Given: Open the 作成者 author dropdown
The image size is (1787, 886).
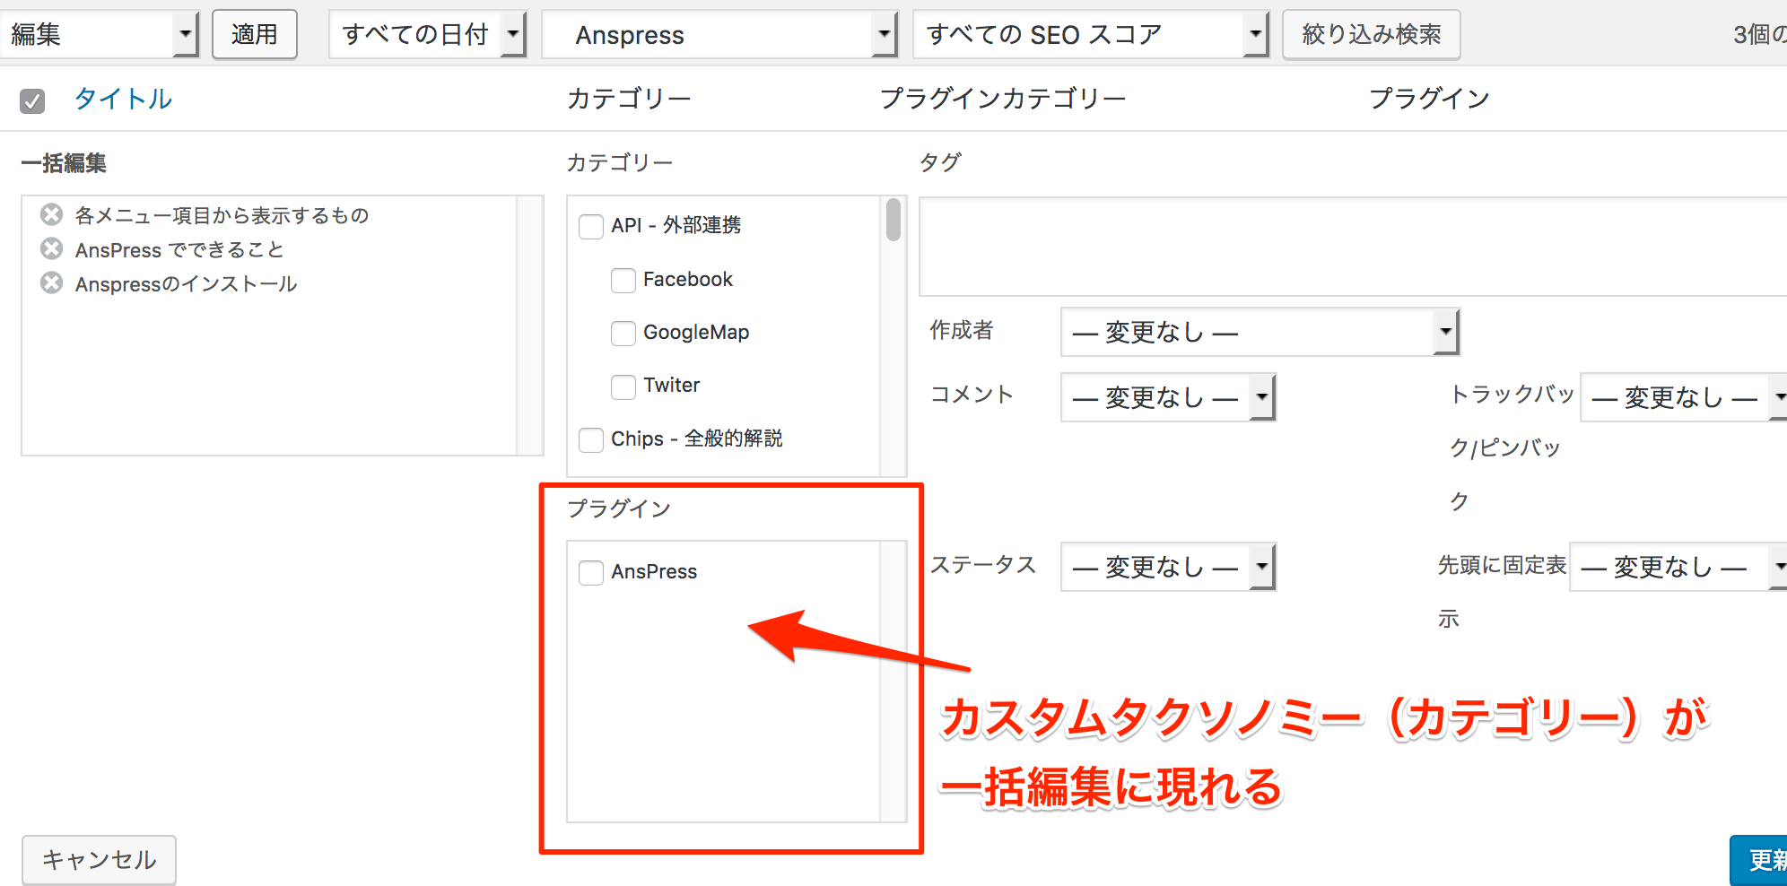Looking at the screenshot, I should (x=1260, y=332).
